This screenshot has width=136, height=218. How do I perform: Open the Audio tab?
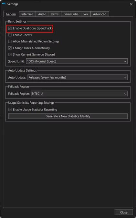pos(42,14)
